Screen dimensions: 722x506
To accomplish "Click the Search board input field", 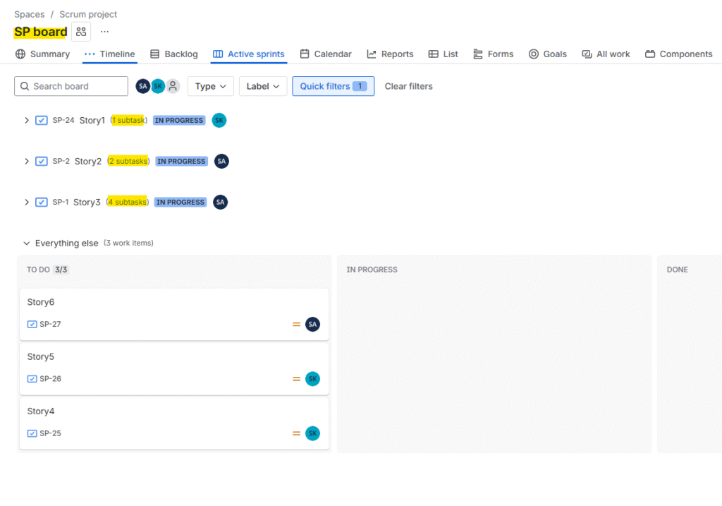I will pyautogui.click(x=78, y=86).
